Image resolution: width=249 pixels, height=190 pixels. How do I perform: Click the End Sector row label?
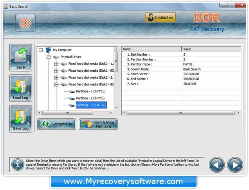point(137,79)
